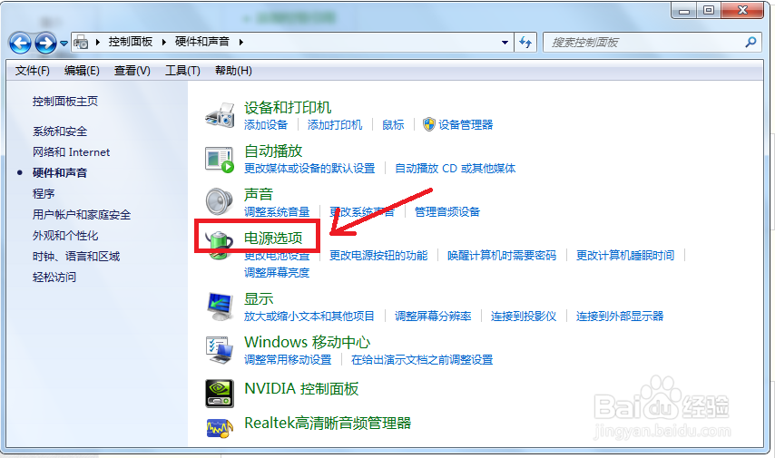Click 在给出演示文档之前调整设置 link
This screenshot has width=775, height=458.
coord(422,360)
